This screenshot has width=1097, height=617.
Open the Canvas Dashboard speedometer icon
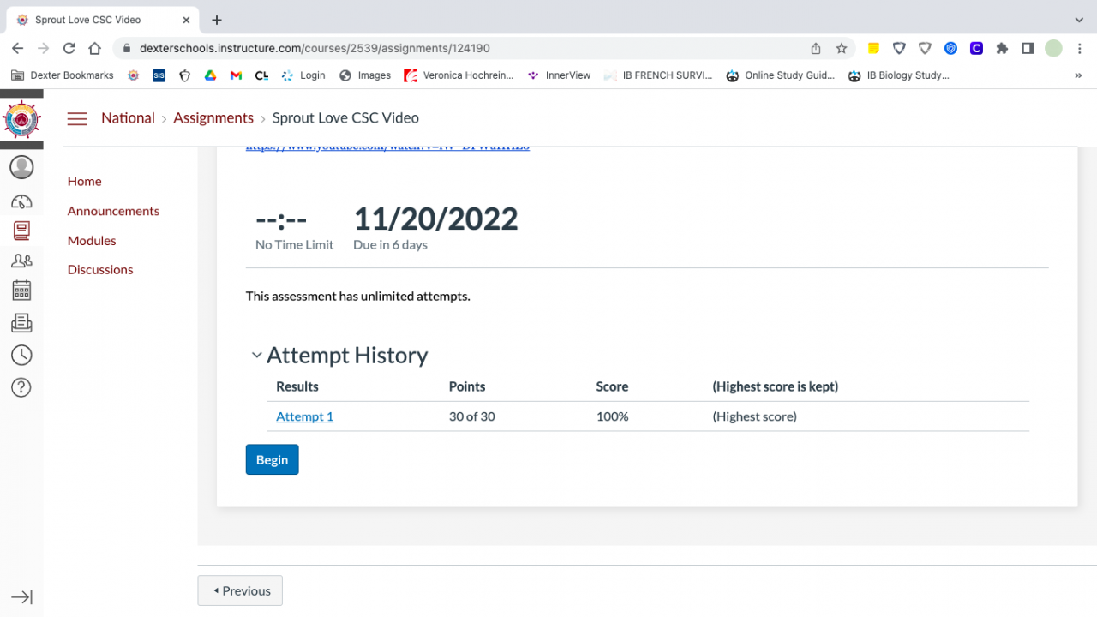(x=21, y=201)
